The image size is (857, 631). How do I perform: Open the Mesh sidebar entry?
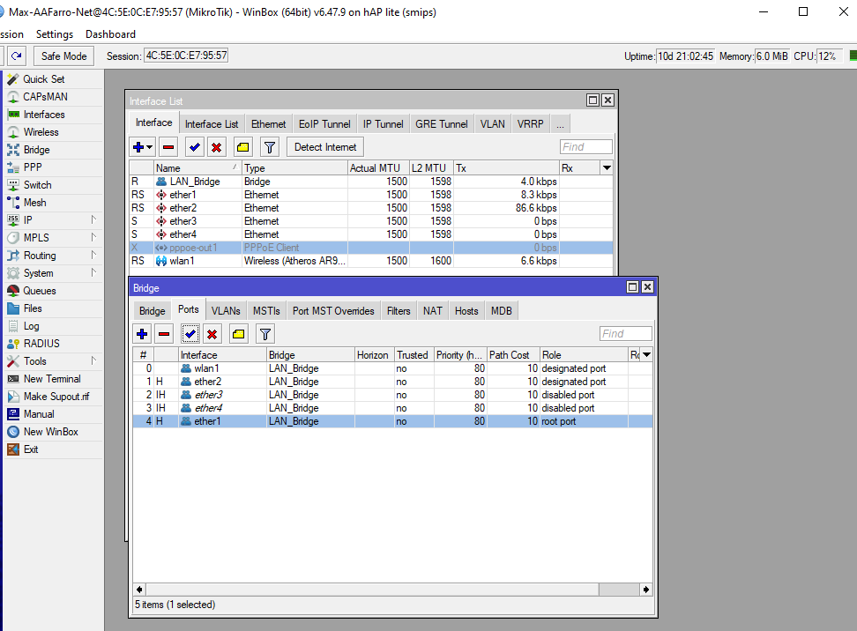tap(34, 203)
